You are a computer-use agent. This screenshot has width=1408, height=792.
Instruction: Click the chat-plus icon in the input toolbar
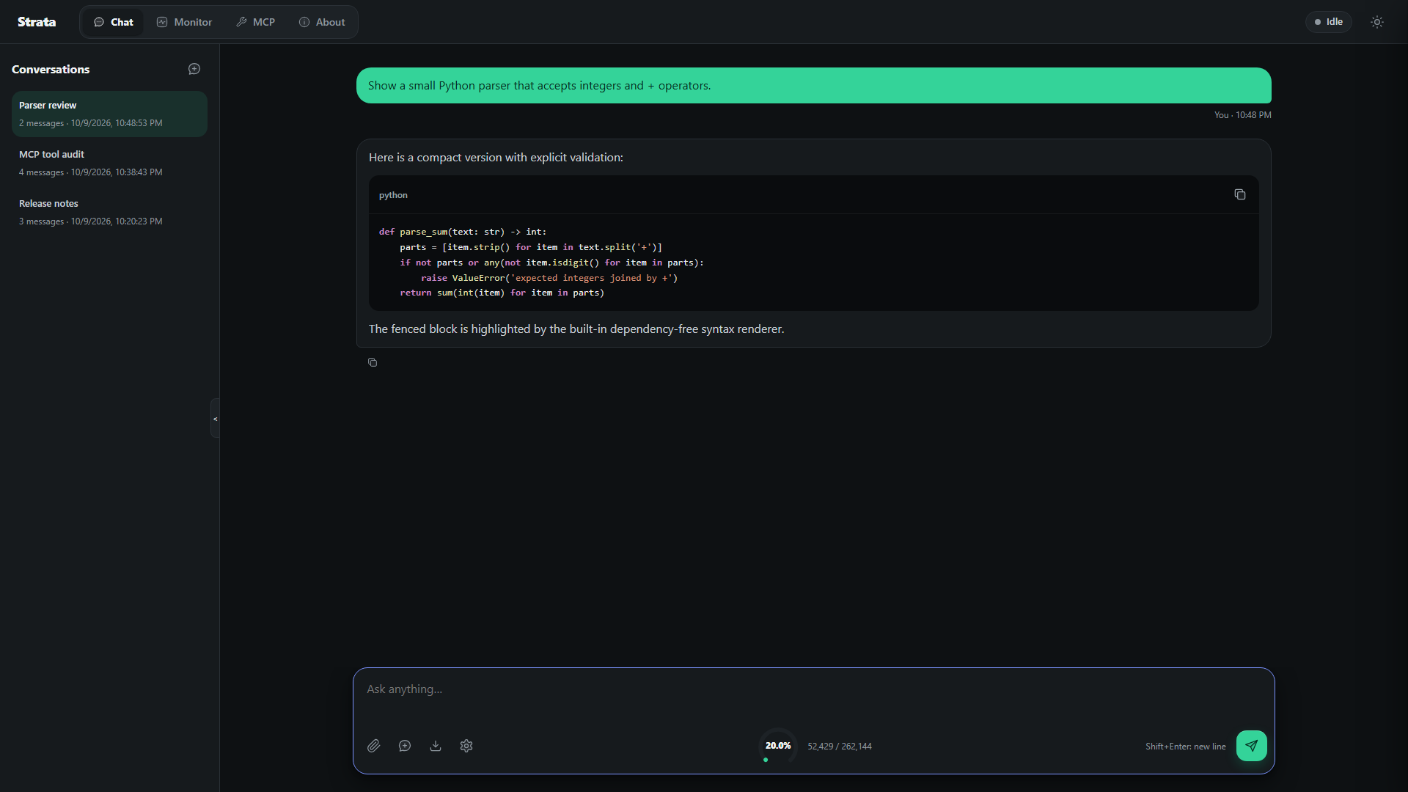(405, 746)
